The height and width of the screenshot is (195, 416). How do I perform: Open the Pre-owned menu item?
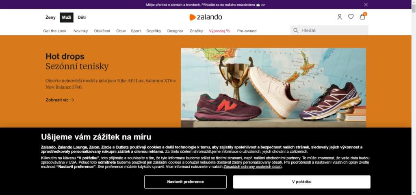pyautogui.click(x=247, y=31)
